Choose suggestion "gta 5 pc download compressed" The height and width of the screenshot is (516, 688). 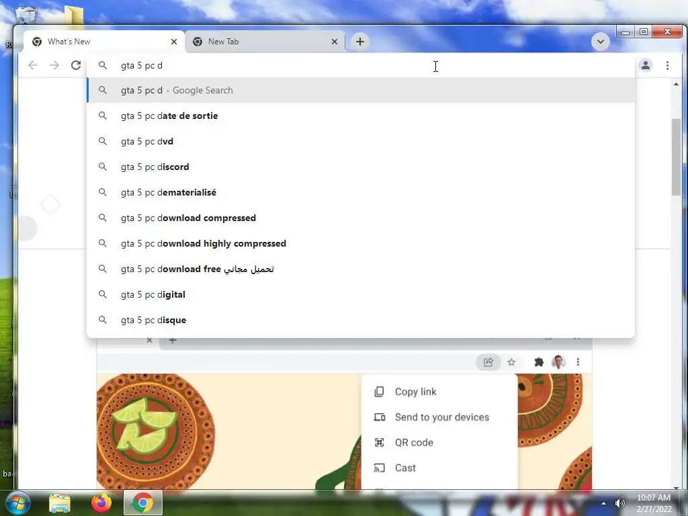(361, 218)
